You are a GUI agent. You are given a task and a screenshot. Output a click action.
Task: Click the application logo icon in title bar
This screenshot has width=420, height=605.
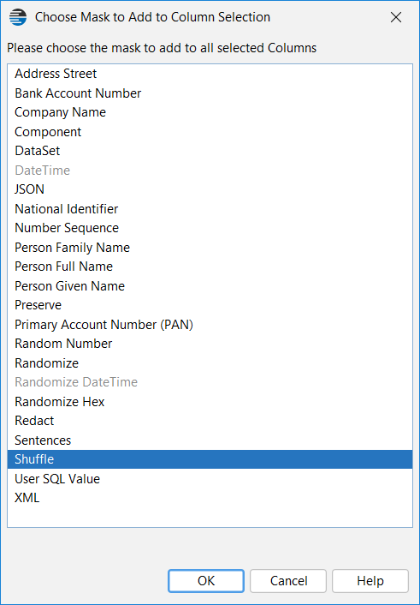point(18,17)
